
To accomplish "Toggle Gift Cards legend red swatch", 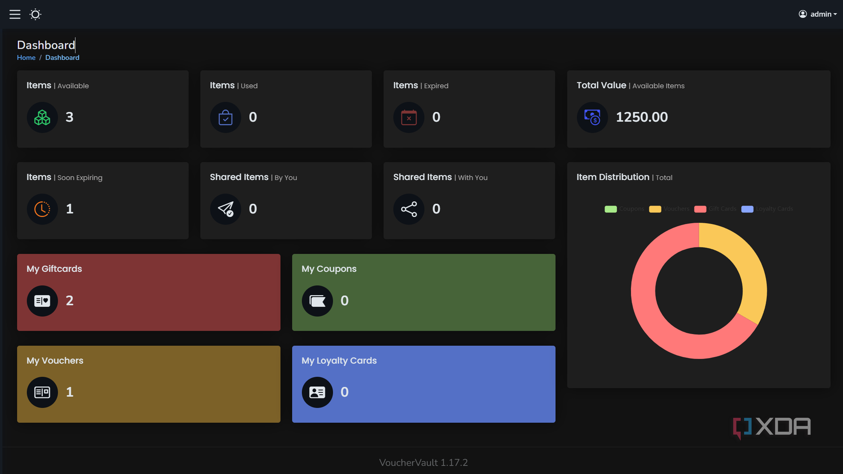I will 700,209.
